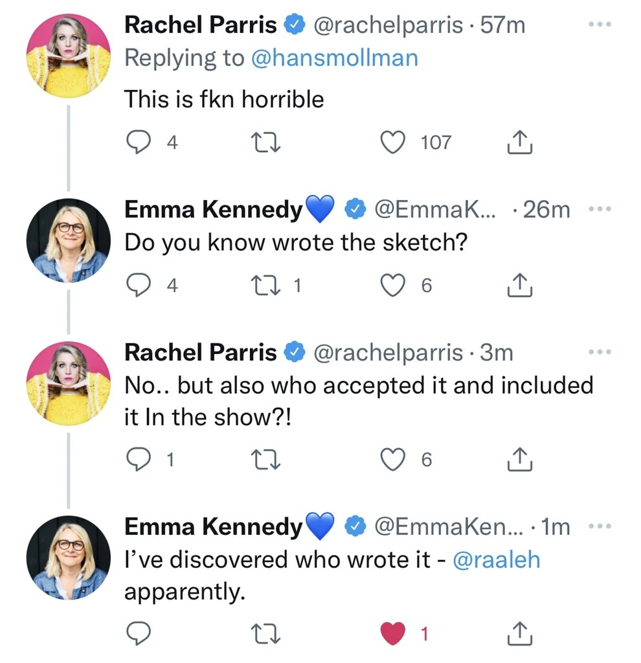Unlike Emma's "I've discovered who wrote it" tweet
This screenshot has height=663, width=641.
tap(392, 634)
